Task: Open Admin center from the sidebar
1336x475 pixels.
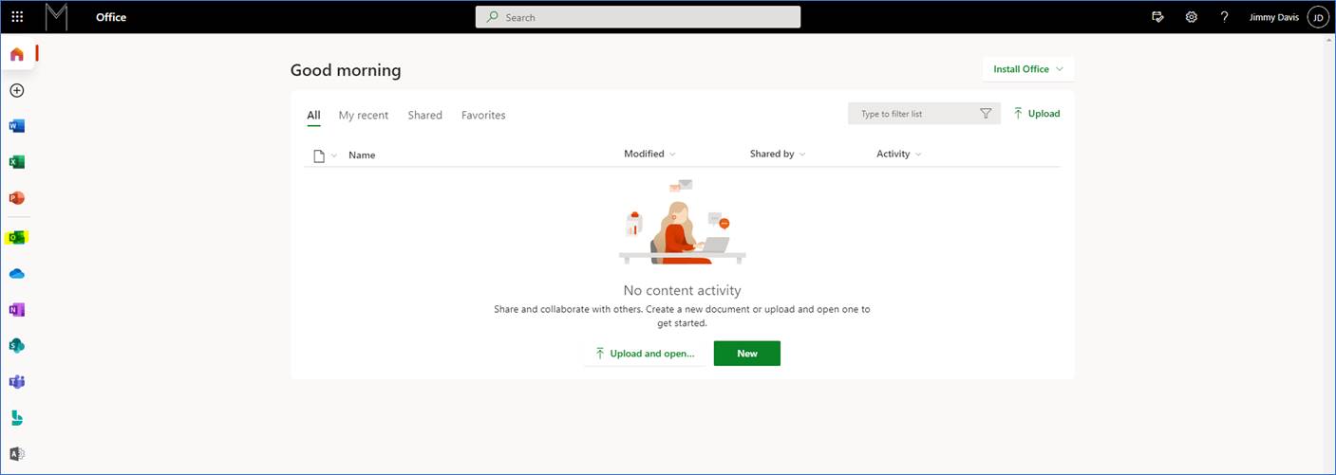Action: [x=16, y=454]
